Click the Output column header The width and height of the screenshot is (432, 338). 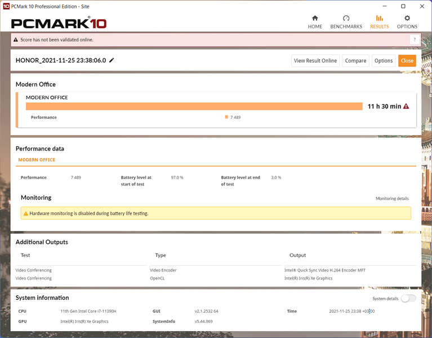297,255
